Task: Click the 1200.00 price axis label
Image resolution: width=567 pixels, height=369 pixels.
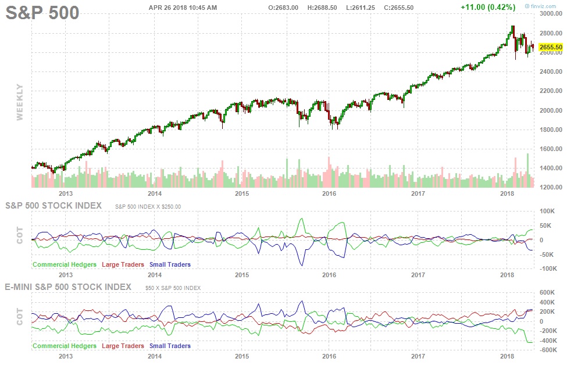Action: point(551,187)
